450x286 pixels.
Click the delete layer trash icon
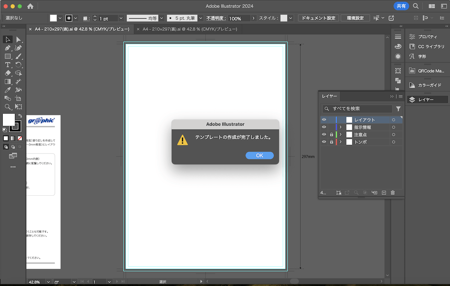click(393, 193)
